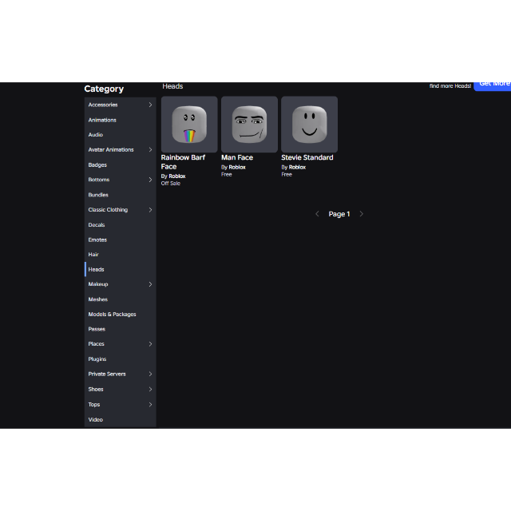The height and width of the screenshot is (511, 511).
Task: Open the Avatar Animations category
Action: [121, 149]
